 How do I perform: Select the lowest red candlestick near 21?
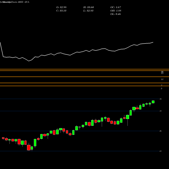pos(29,147)
